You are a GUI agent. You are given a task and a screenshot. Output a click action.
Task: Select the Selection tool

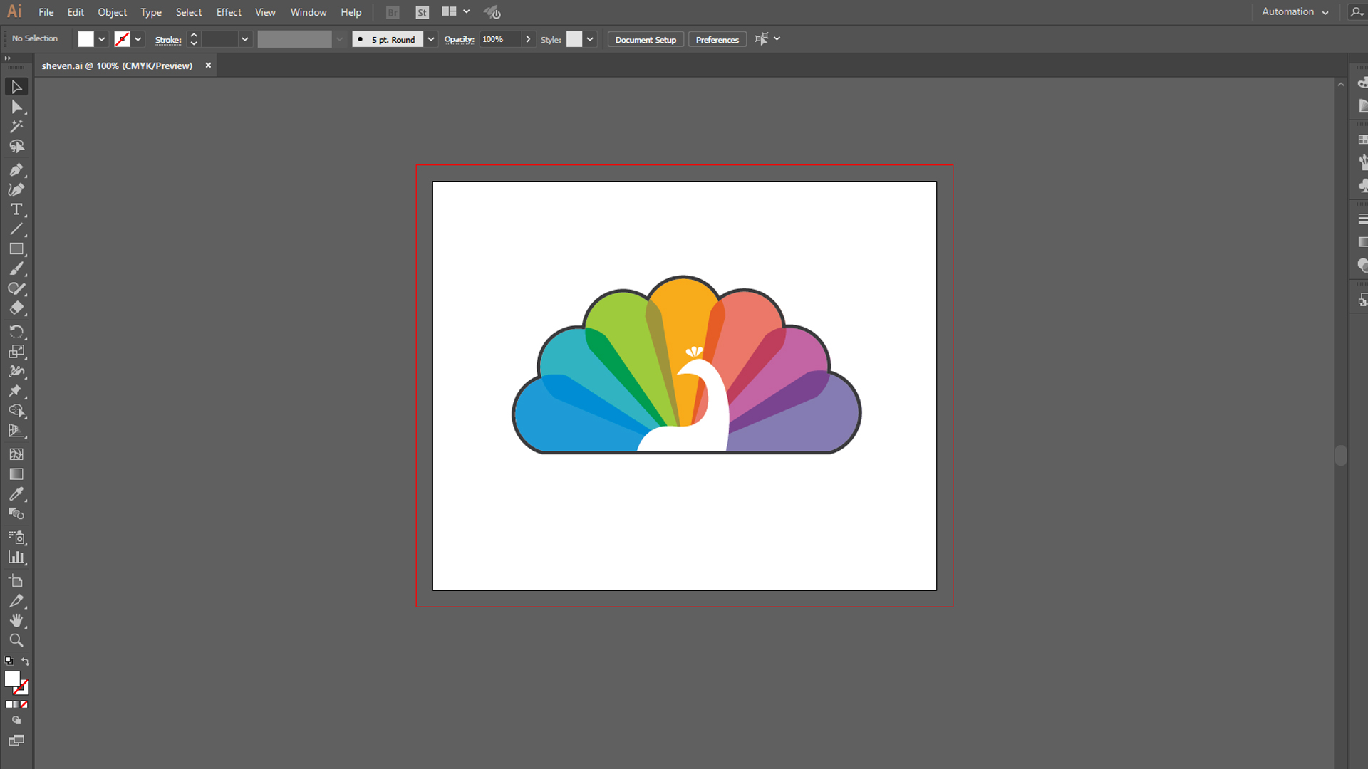(16, 87)
